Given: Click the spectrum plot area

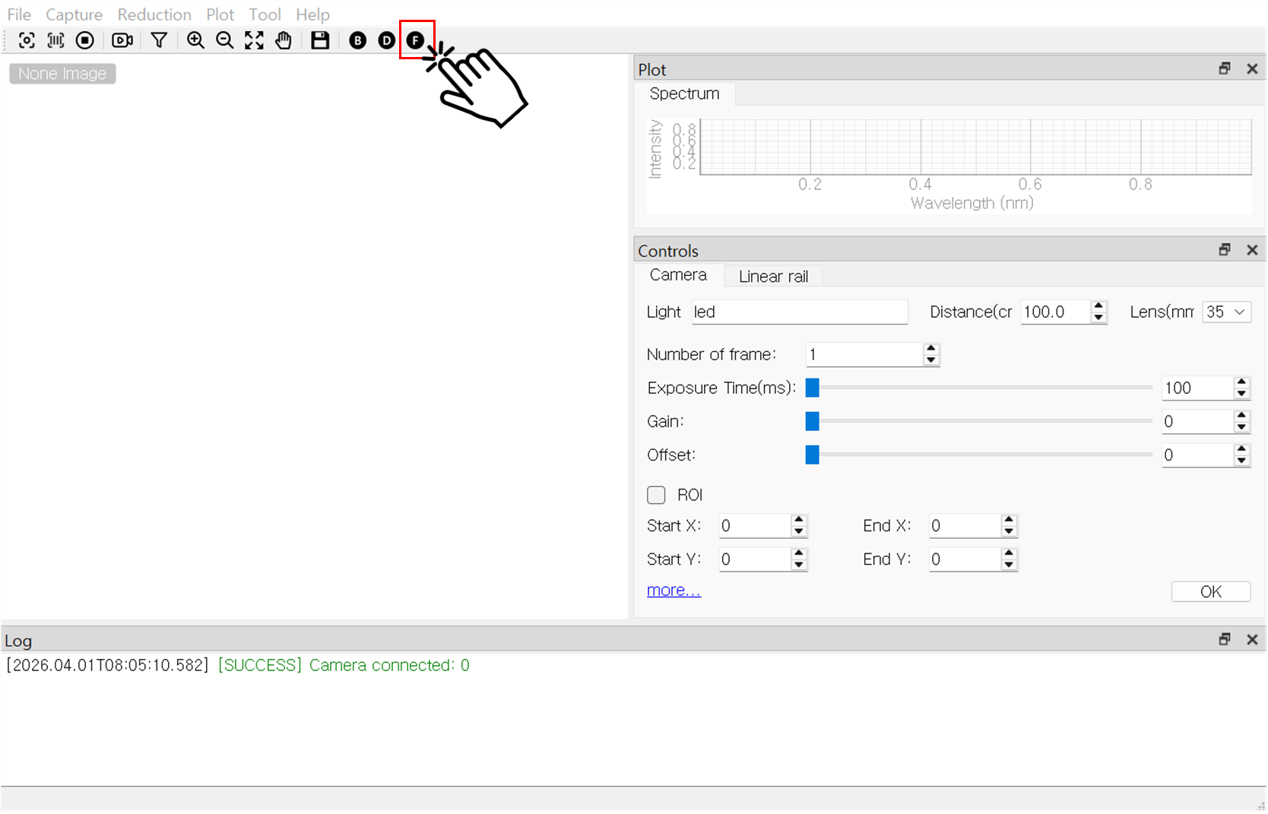Looking at the screenshot, I should tap(975, 147).
